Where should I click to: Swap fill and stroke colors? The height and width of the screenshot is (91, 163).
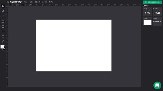[5, 46]
